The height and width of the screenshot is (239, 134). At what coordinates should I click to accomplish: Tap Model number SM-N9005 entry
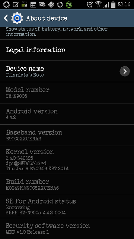coord(67,93)
